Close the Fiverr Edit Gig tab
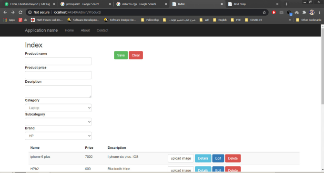Screen dimensions: 324x173 [54, 4]
